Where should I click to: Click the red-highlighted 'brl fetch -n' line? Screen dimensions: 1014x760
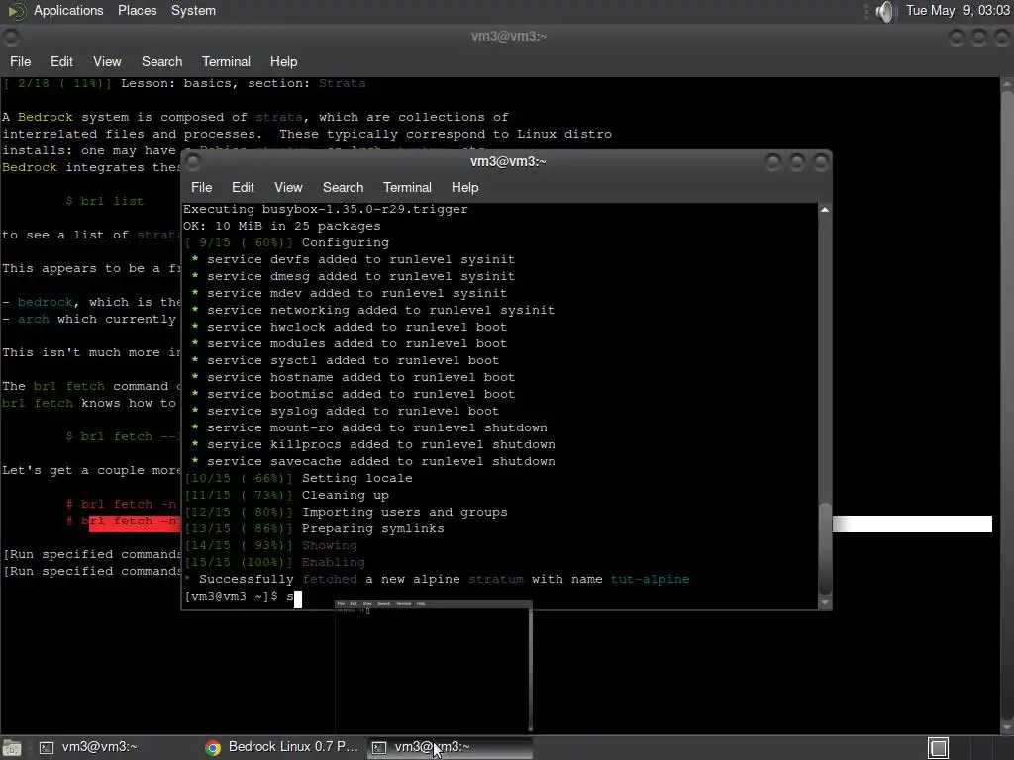pos(122,521)
